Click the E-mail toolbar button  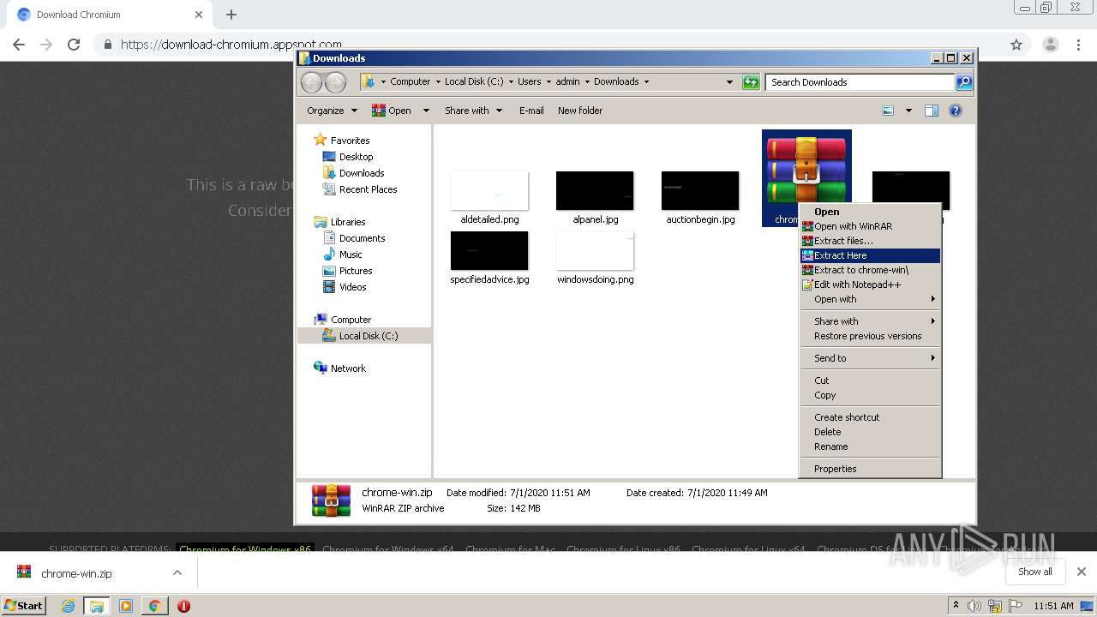[531, 111]
